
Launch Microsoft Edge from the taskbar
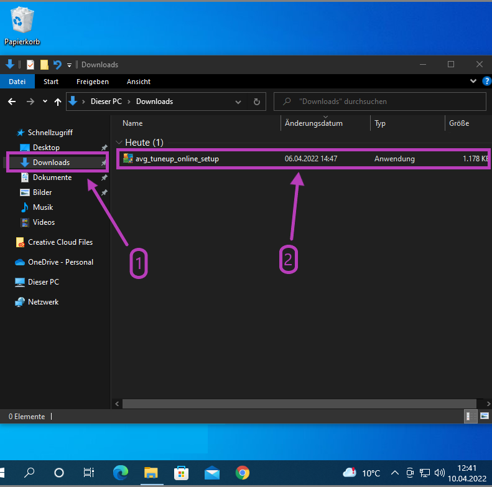tap(121, 473)
